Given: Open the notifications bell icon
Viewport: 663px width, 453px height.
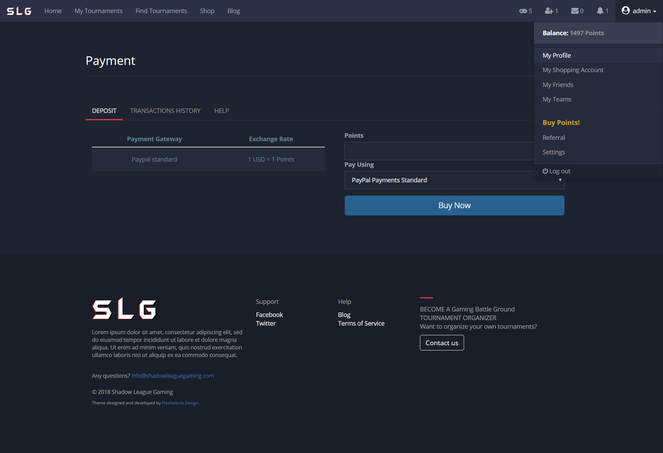Looking at the screenshot, I should click(600, 11).
